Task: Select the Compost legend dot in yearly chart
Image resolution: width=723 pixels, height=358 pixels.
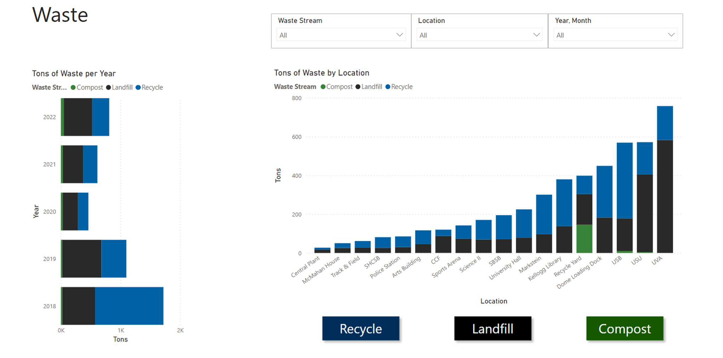Action: (73, 87)
